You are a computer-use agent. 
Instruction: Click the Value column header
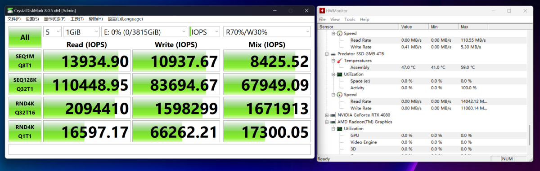414,27
